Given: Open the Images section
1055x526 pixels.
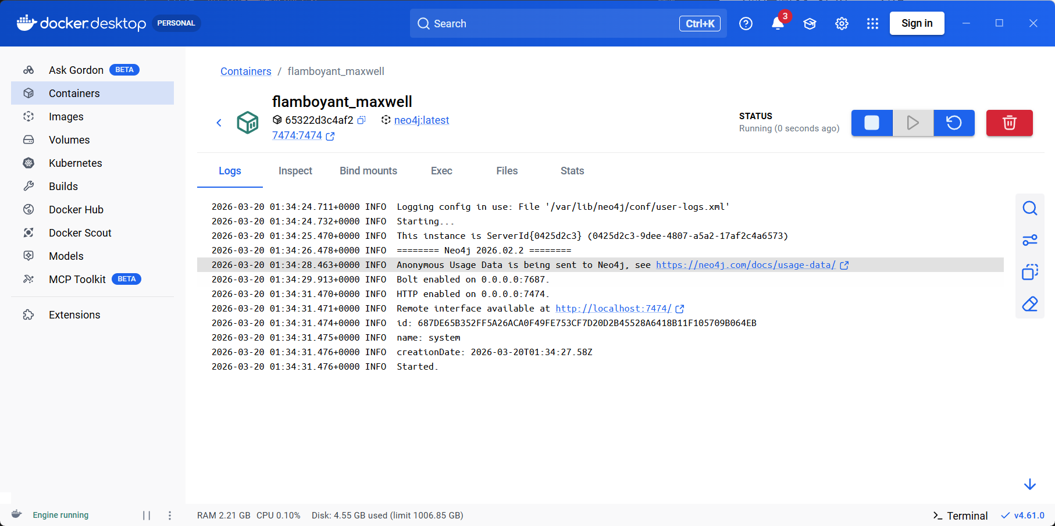Looking at the screenshot, I should coord(92,116).
